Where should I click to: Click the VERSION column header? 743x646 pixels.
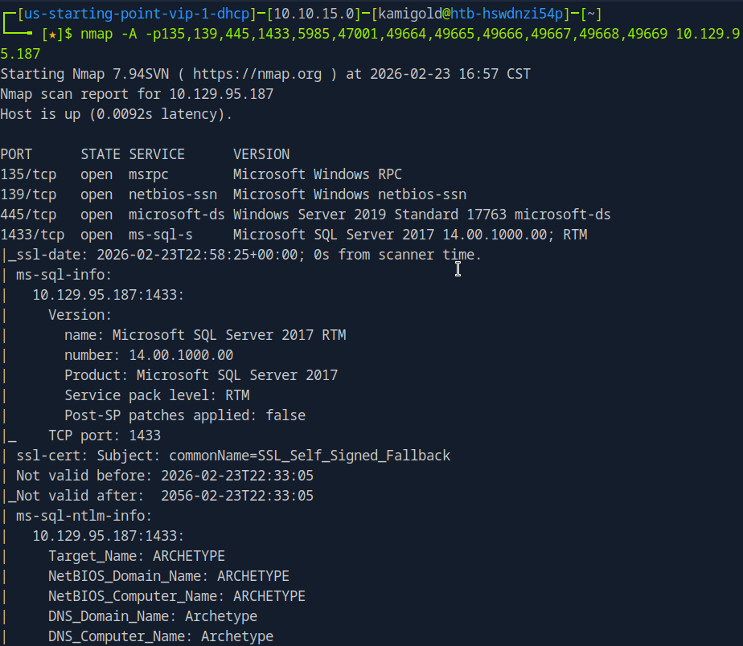(261, 154)
